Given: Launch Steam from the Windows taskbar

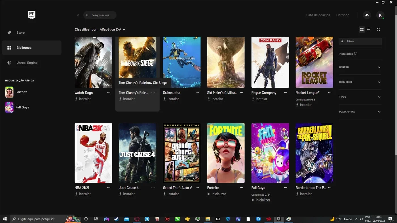Looking at the screenshot, I should tap(116, 219).
